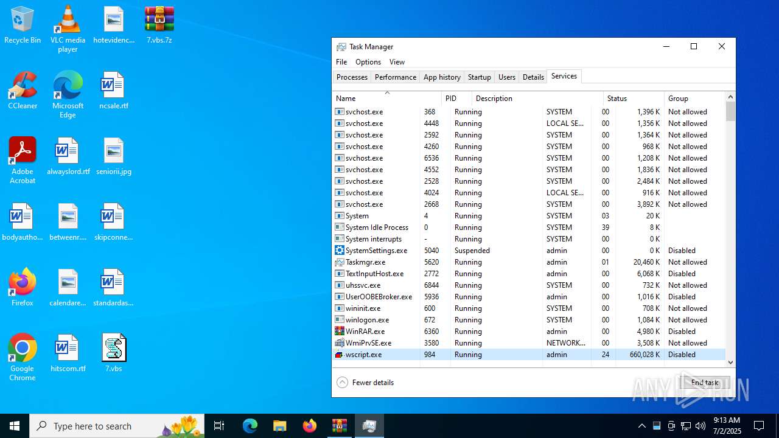The height and width of the screenshot is (438, 779).
Task: Select the System Idle Process row
Action: pyautogui.click(x=528, y=228)
